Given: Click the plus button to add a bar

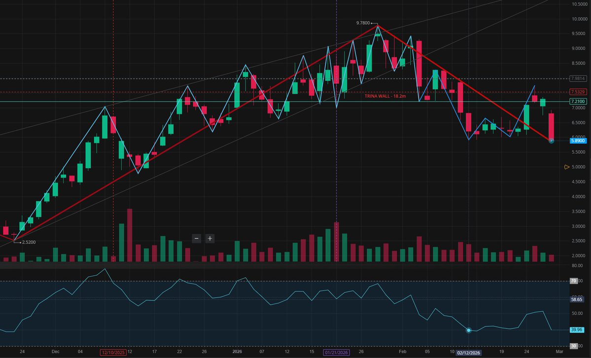Looking at the screenshot, I should 209,238.
